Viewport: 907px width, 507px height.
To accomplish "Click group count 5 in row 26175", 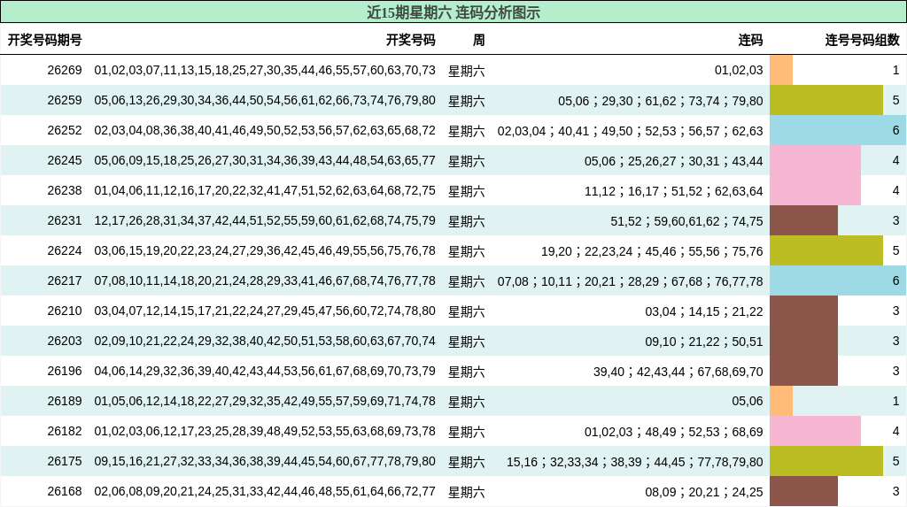I will pos(895,461).
